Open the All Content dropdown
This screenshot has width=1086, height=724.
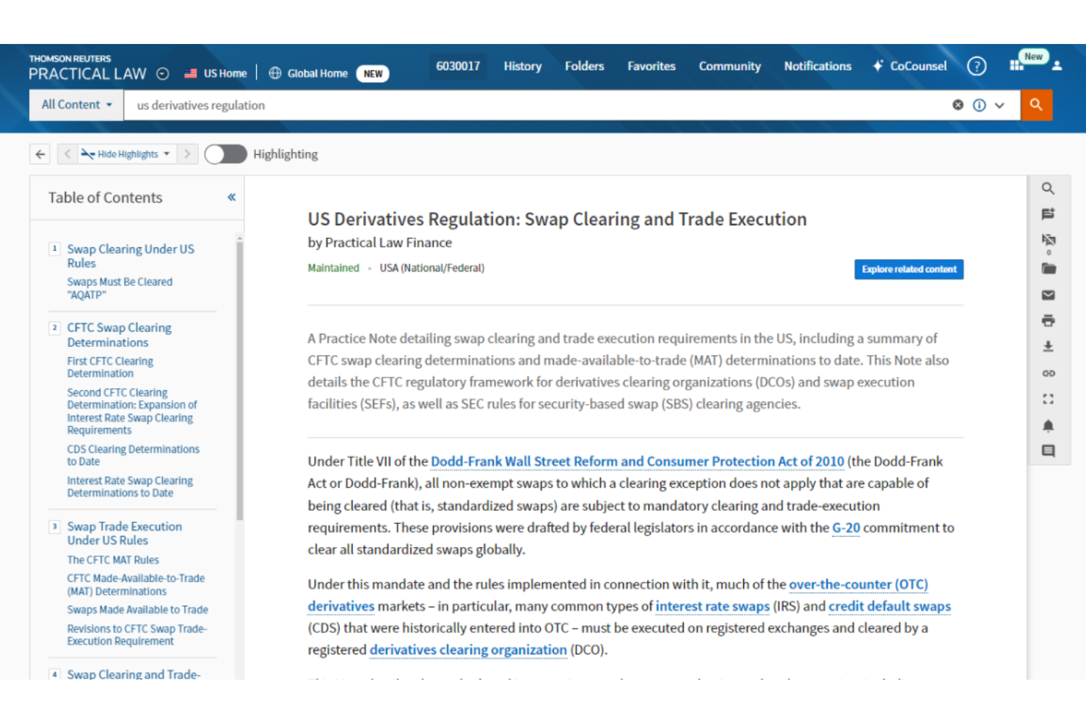77,105
